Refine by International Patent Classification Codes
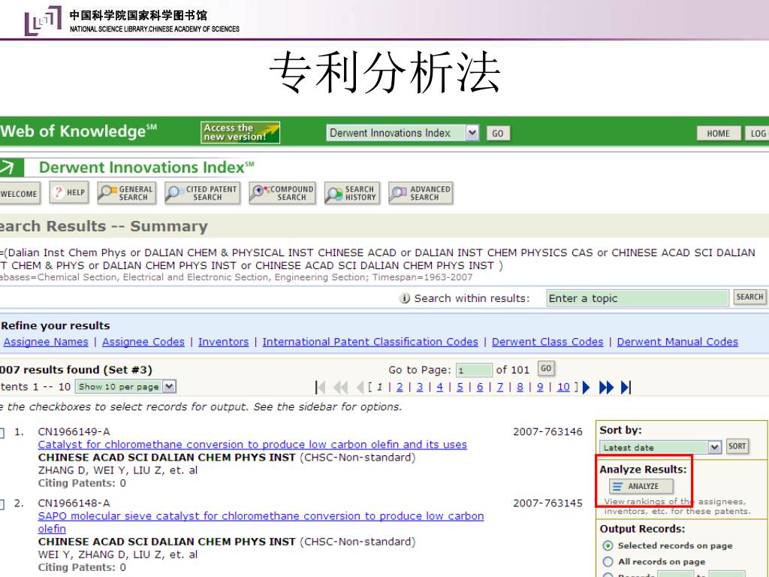The width and height of the screenshot is (769, 577). click(x=370, y=342)
